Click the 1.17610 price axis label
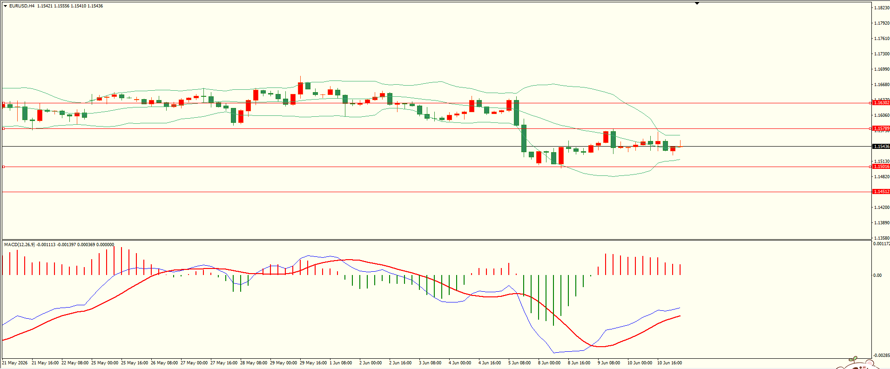This screenshot has height=369, width=890. click(882, 39)
